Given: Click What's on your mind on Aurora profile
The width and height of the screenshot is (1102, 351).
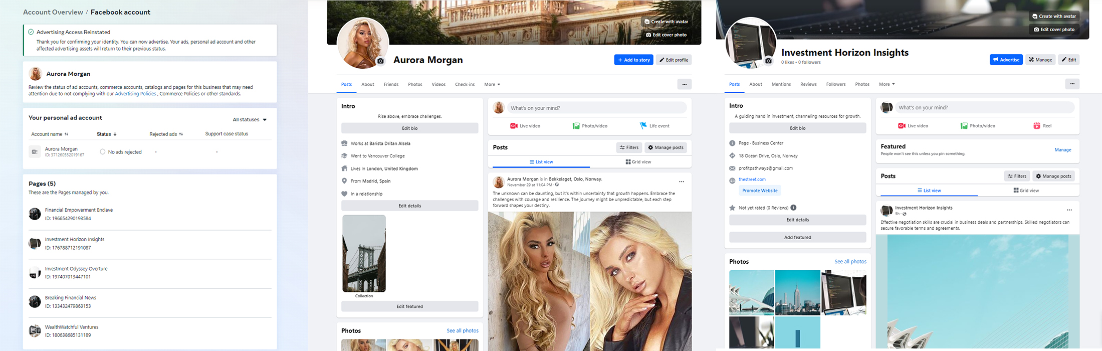Looking at the screenshot, I should click(596, 108).
